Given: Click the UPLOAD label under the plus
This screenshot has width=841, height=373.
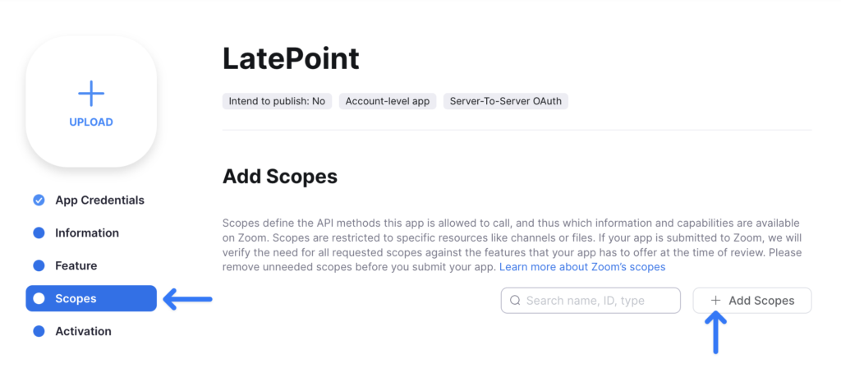Looking at the screenshot, I should coord(91,122).
